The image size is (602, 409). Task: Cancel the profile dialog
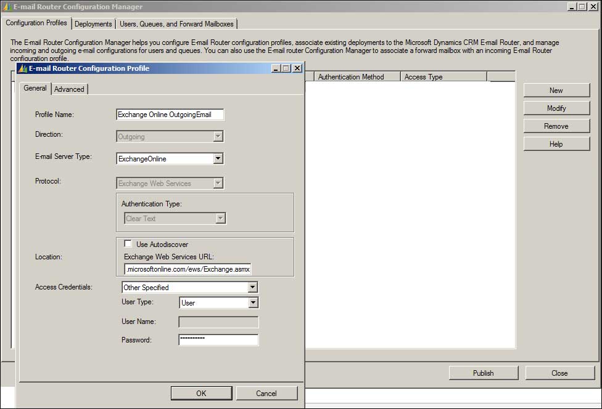coord(266,394)
